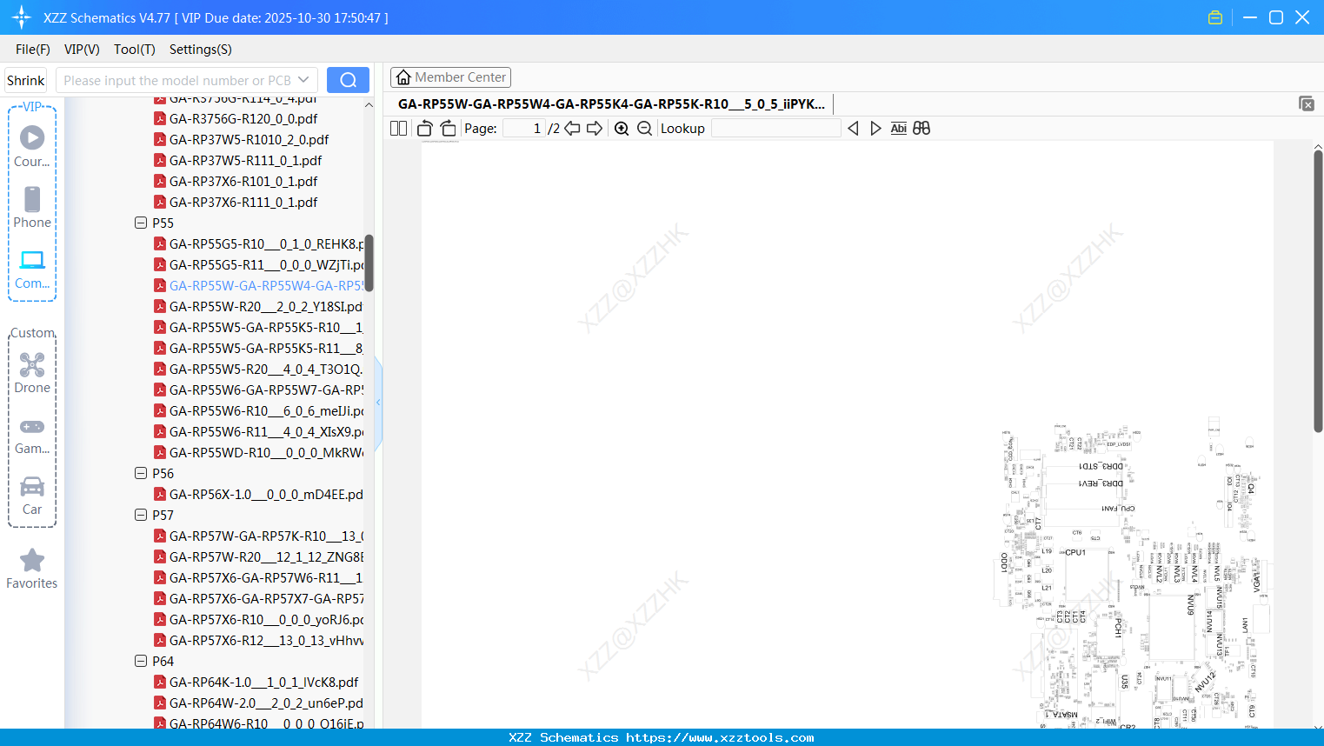Go to the previous page arrow
The image size is (1324, 746).
572,129
